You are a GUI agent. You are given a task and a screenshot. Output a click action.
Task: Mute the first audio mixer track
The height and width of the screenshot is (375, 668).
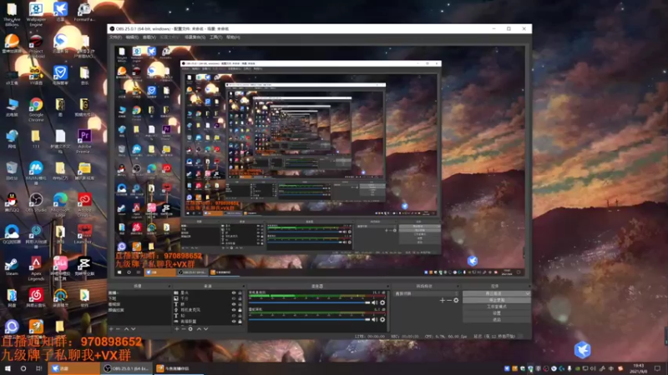click(374, 302)
